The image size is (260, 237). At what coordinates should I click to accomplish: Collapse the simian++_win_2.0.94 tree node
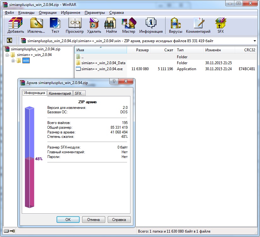pyautogui.click(x=7, y=55)
